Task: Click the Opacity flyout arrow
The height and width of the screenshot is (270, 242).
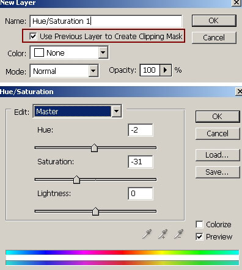Action: pos(166,70)
